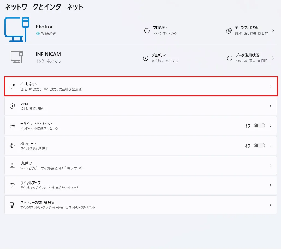The width and height of the screenshot is (281, 249).
Task: Open ネットワークの詳細設定 entry
Action: coord(141,205)
